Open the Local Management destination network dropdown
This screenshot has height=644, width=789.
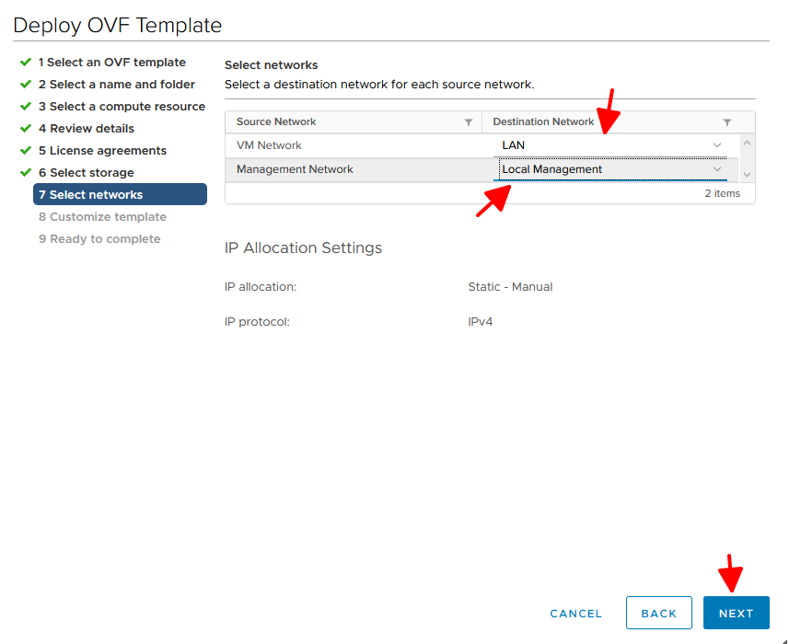(612, 169)
